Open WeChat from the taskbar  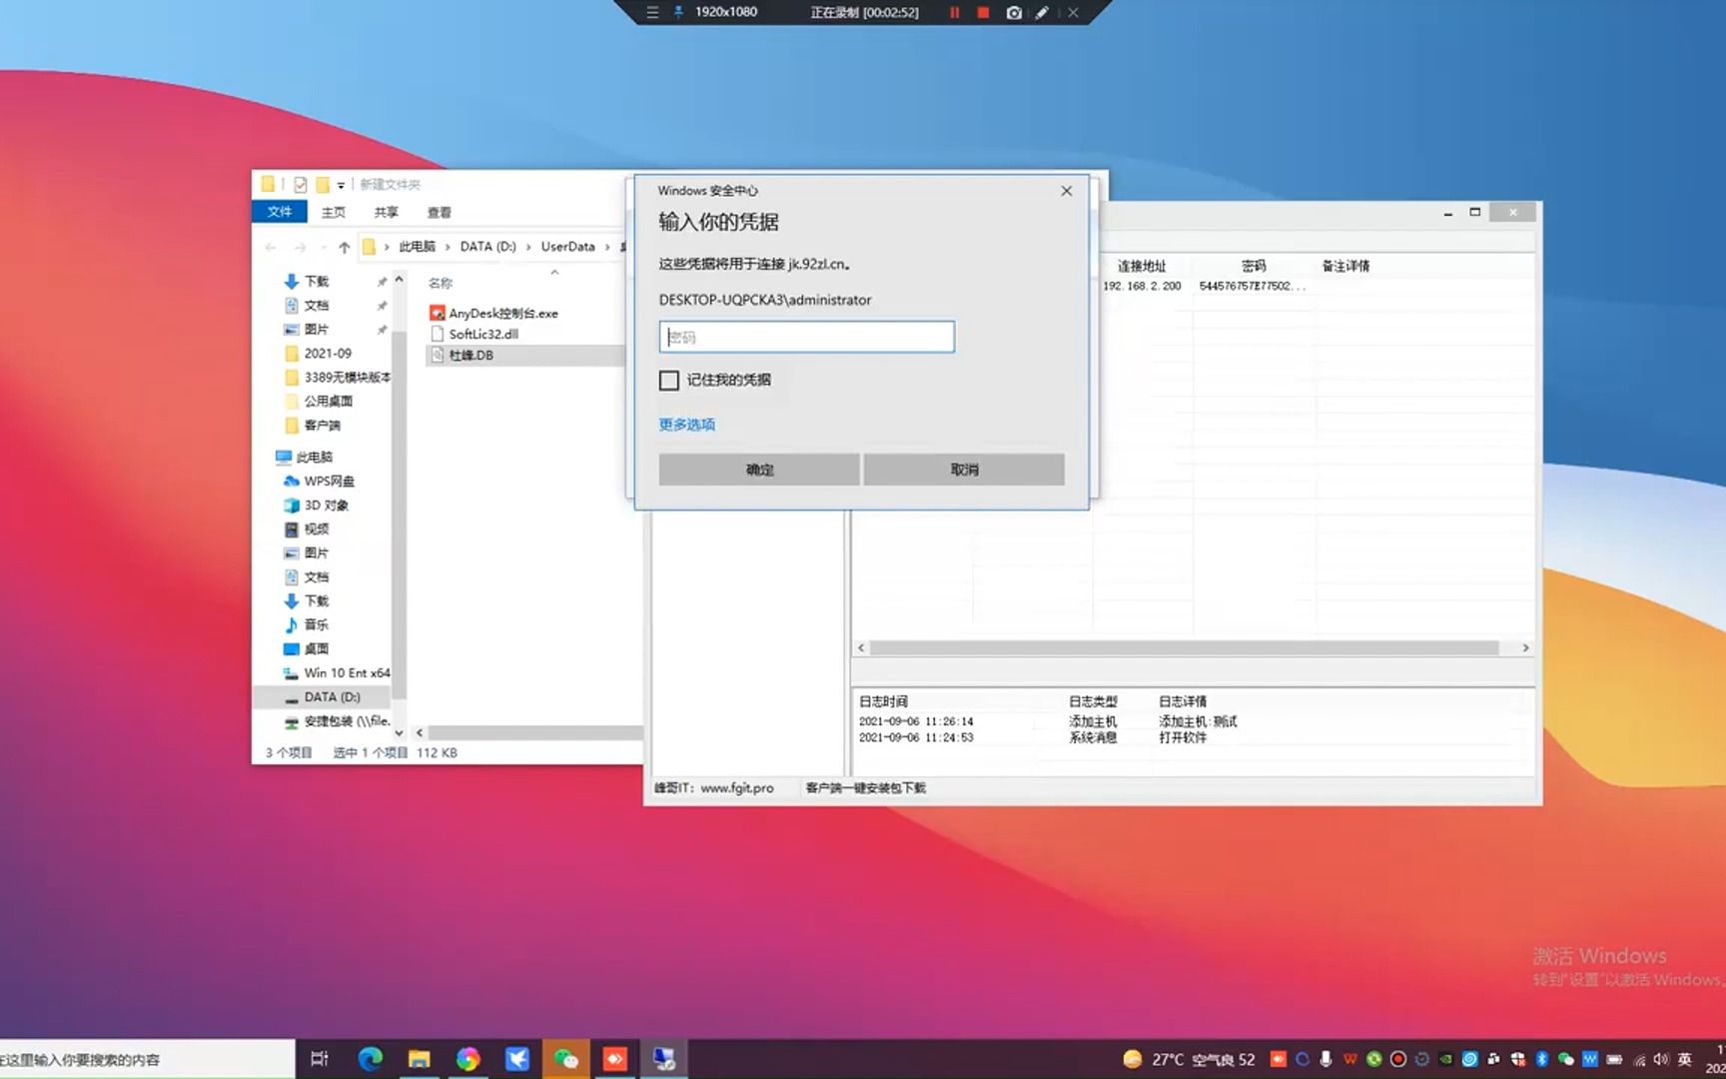pos(565,1059)
